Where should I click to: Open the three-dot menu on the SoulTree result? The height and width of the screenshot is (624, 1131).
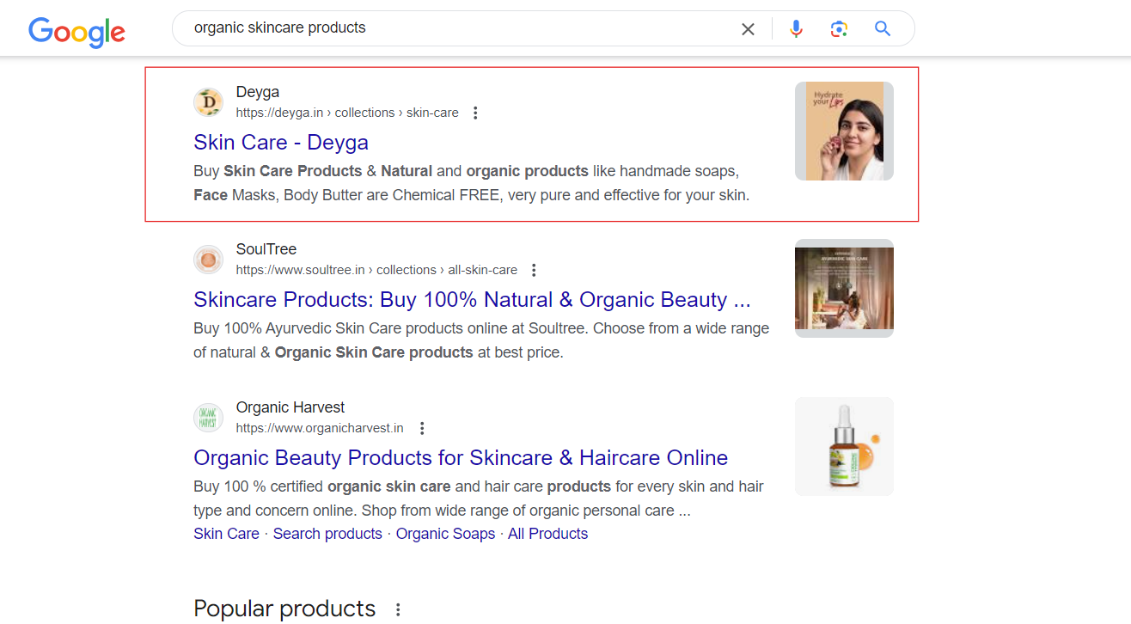pos(534,269)
